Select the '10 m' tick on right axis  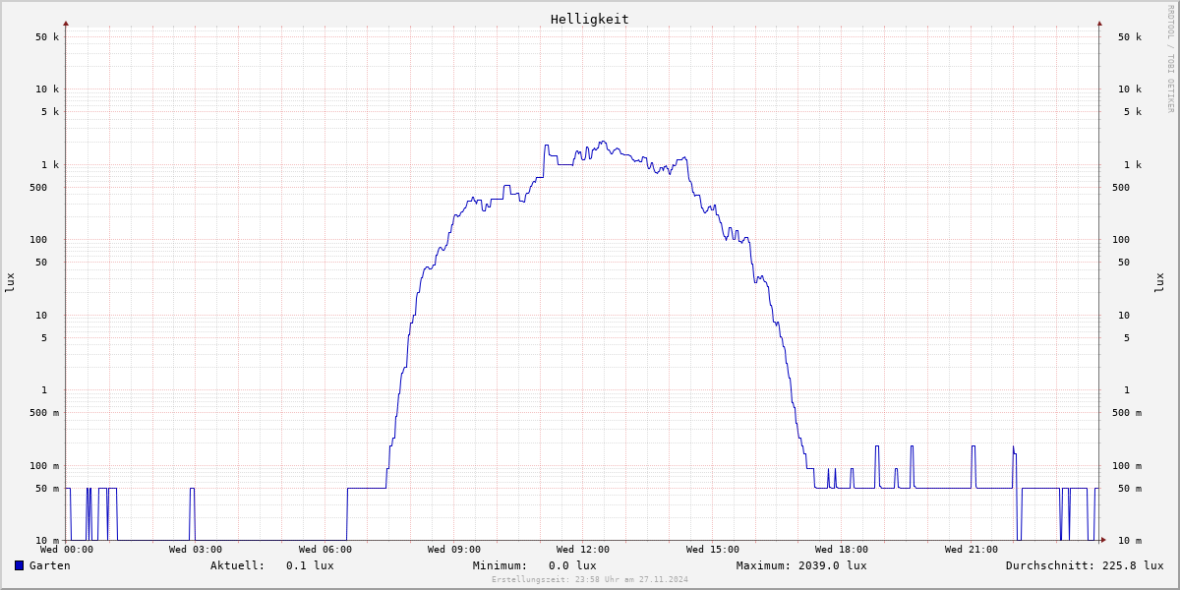pyautogui.click(x=1130, y=541)
